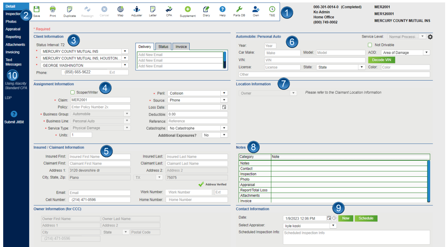This screenshot has height=247, width=448.
Task: Select Report/Total Loss notes row
Action: pyautogui.click(x=333, y=190)
